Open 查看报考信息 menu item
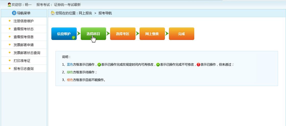The width and height of the screenshot is (286, 126). pos(24,37)
